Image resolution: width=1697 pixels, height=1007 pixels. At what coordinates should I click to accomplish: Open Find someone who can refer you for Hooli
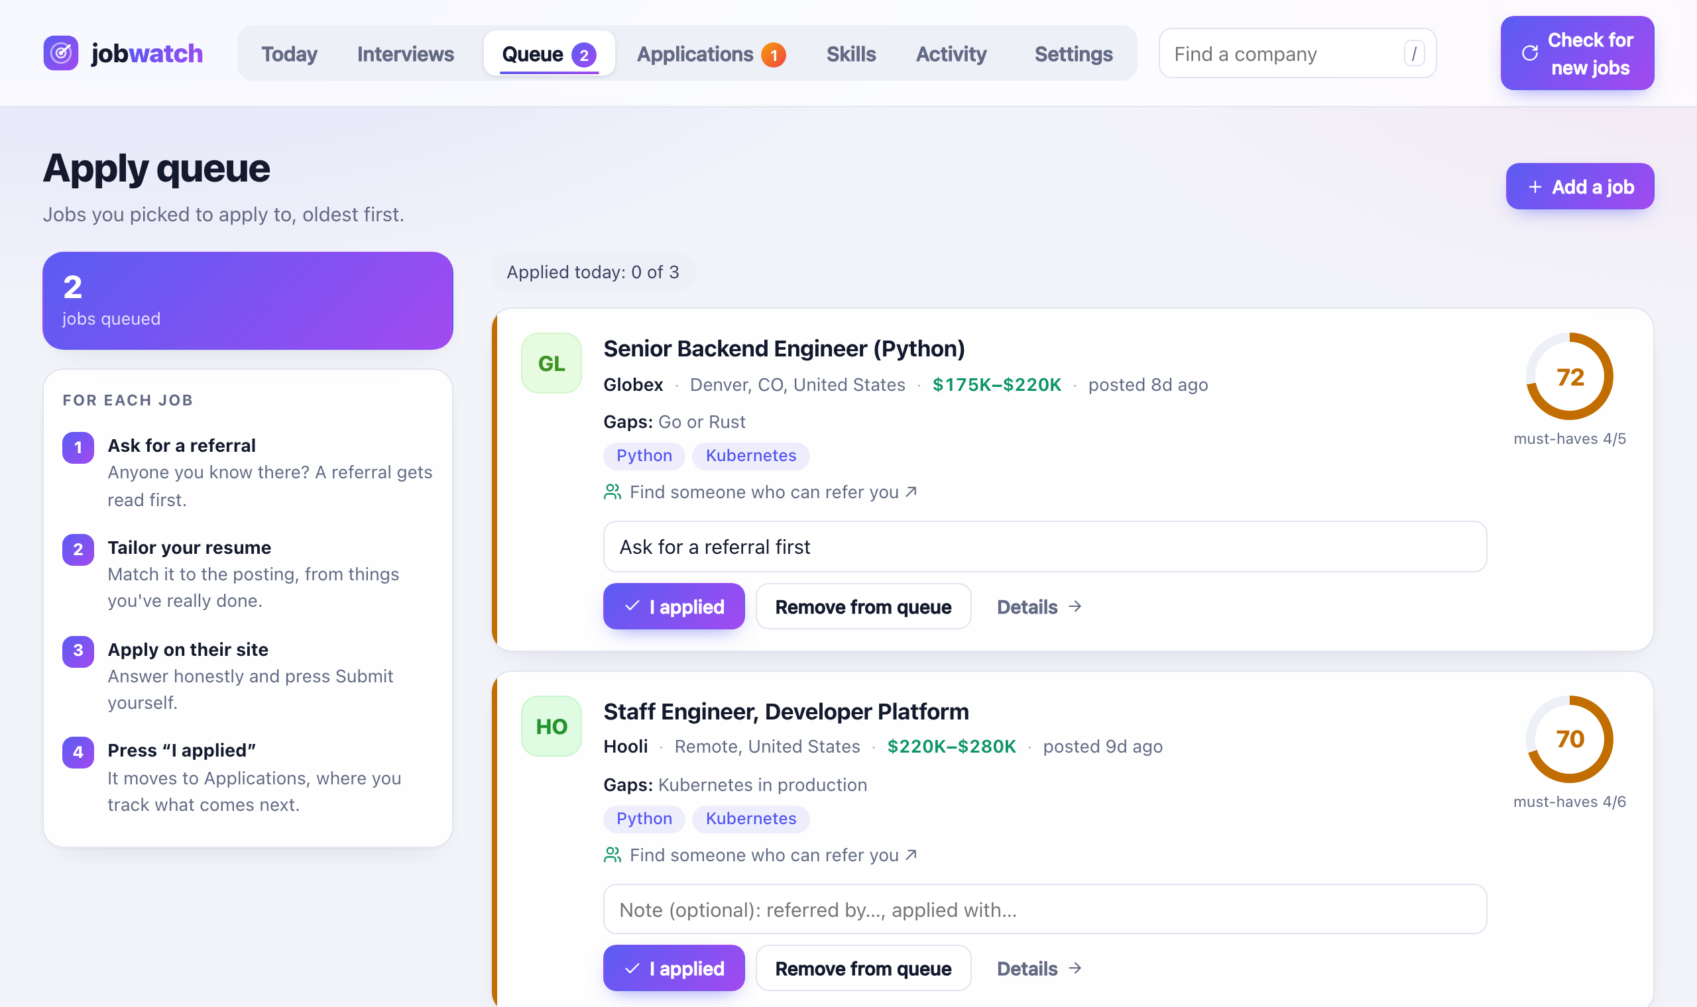pos(761,855)
